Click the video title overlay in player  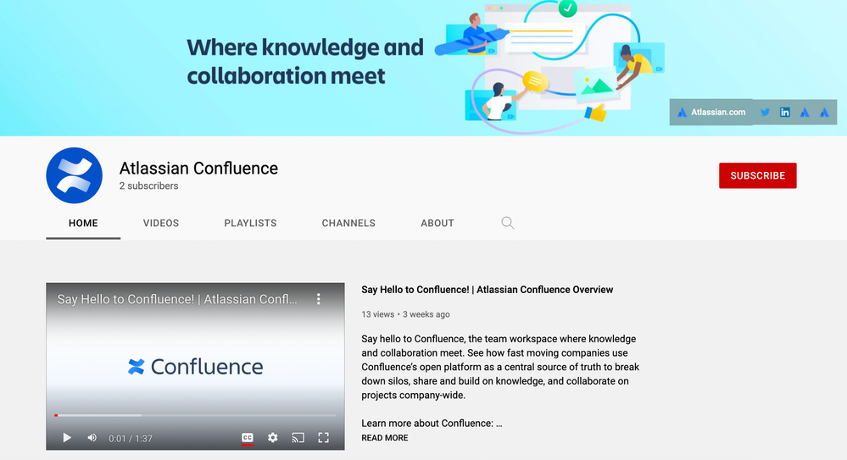[x=177, y=299]
